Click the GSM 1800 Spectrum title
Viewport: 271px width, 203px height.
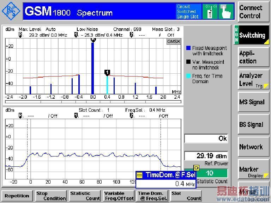(x=68, y=12)
